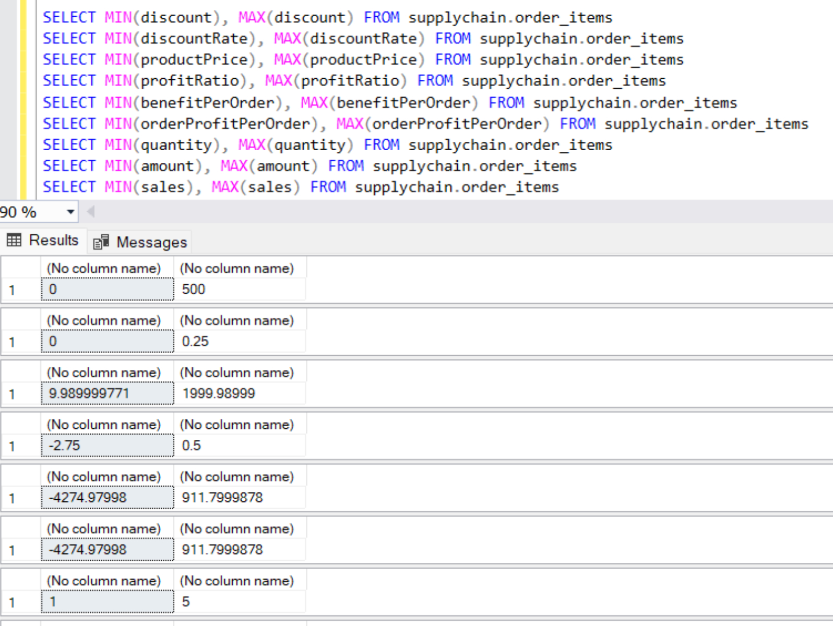Open the 90 % zoom dropdown arrow
Image resolution: width=833 pixels, height=626 pixels.
pyautogui.click(x=70, y=212)
